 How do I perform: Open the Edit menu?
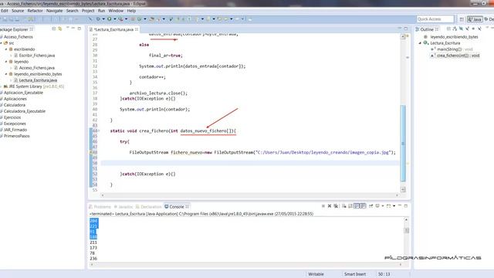5,10
